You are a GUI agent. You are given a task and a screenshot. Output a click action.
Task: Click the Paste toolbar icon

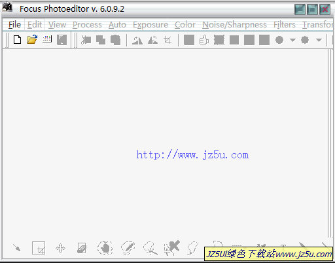tap(115, 40)
